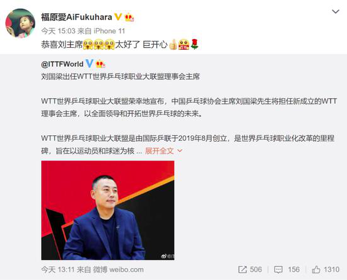Screen dimensions: 347x280
Task: Open Ai Fukuhara's profile avatar
Action: (x=20, y=23)
